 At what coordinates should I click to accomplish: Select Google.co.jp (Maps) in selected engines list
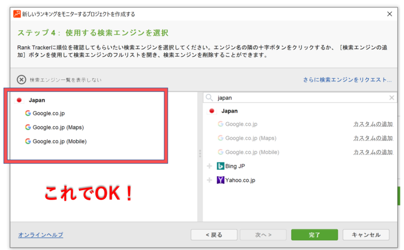pos(58,127)
